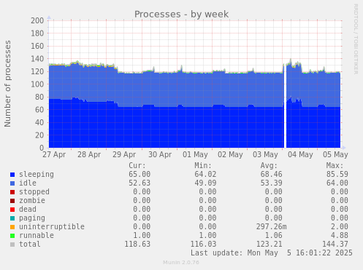The image size is (363, 270).
Task: Click total average value 123.21
Action: click(269, 245)
